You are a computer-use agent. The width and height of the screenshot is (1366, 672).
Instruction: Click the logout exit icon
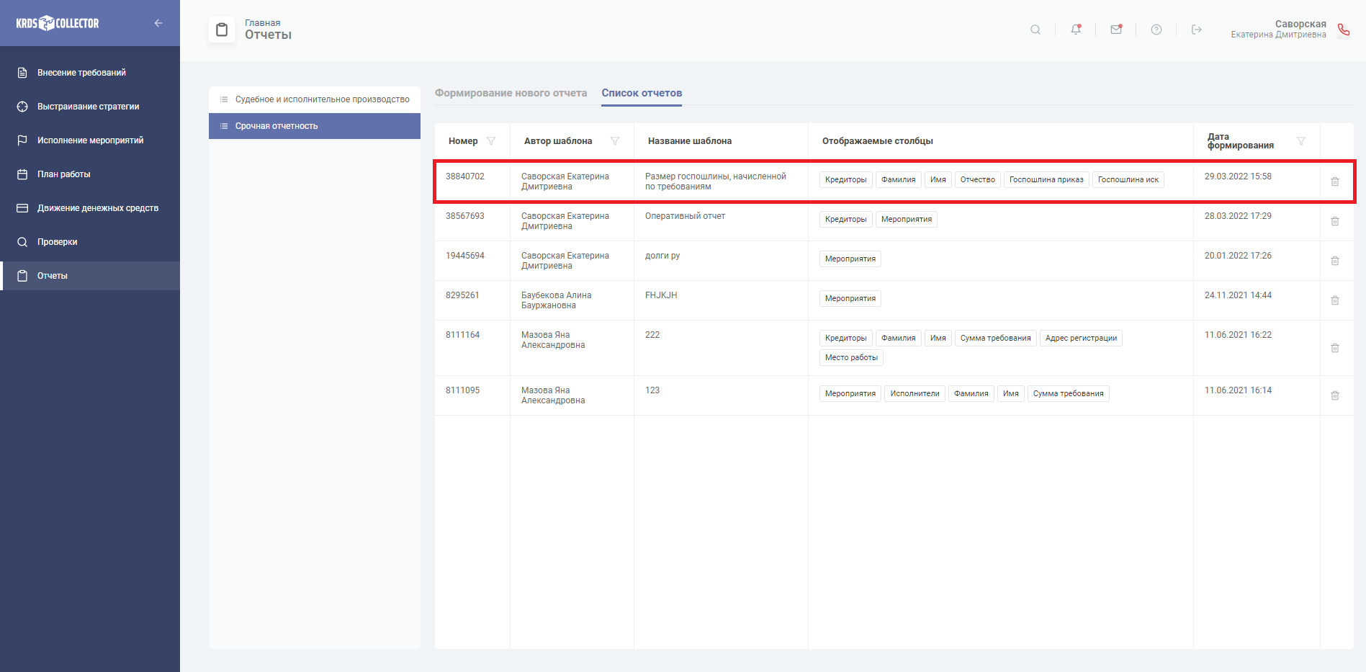coord(1197,30)
